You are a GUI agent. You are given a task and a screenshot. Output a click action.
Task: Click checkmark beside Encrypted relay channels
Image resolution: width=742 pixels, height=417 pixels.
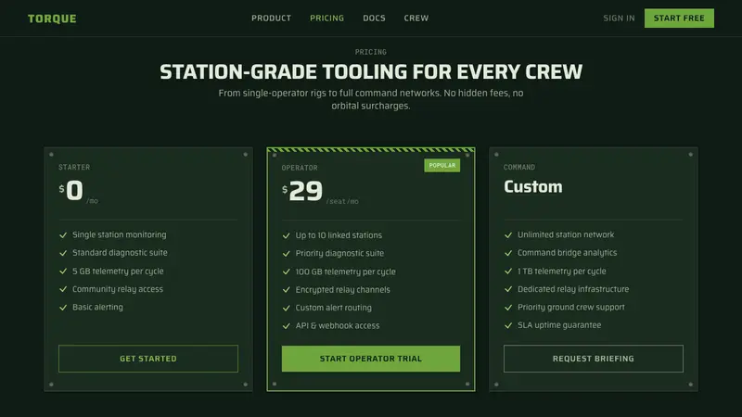point(286,289)
